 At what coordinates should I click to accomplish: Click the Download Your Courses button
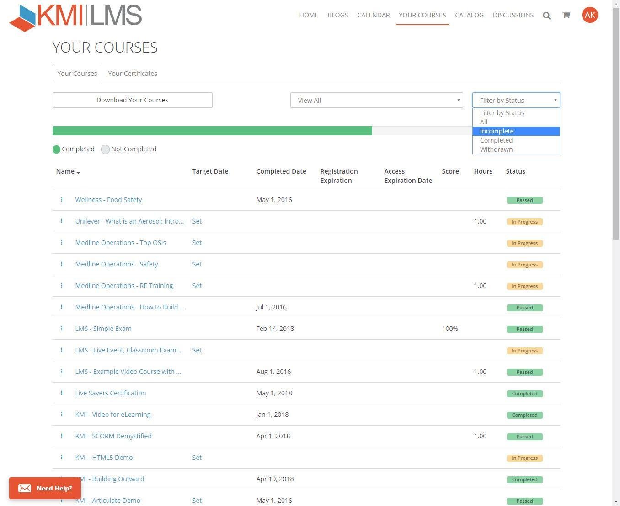tap(132, 100)
